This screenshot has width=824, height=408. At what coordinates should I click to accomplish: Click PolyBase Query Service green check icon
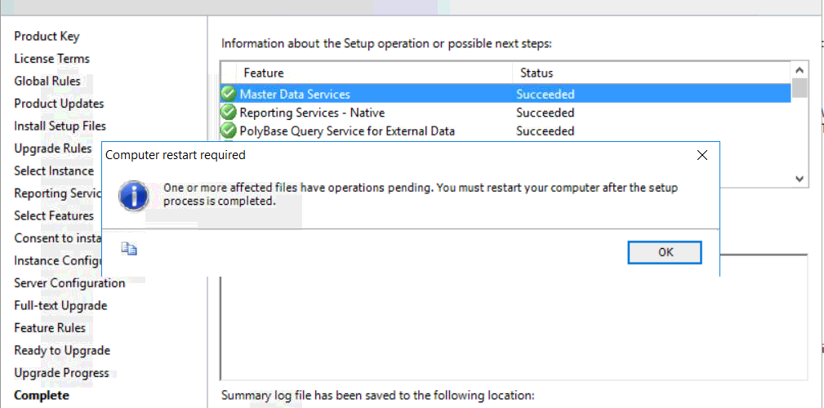click(x=229, y=131)
